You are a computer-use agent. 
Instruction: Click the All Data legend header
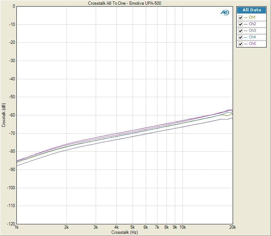pos(252,10)
